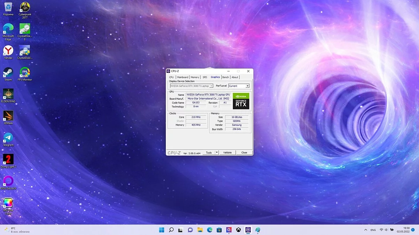419x235 pixels.
Task: Open Dying Light 2 desktop icon
Action: coord(8,159)
